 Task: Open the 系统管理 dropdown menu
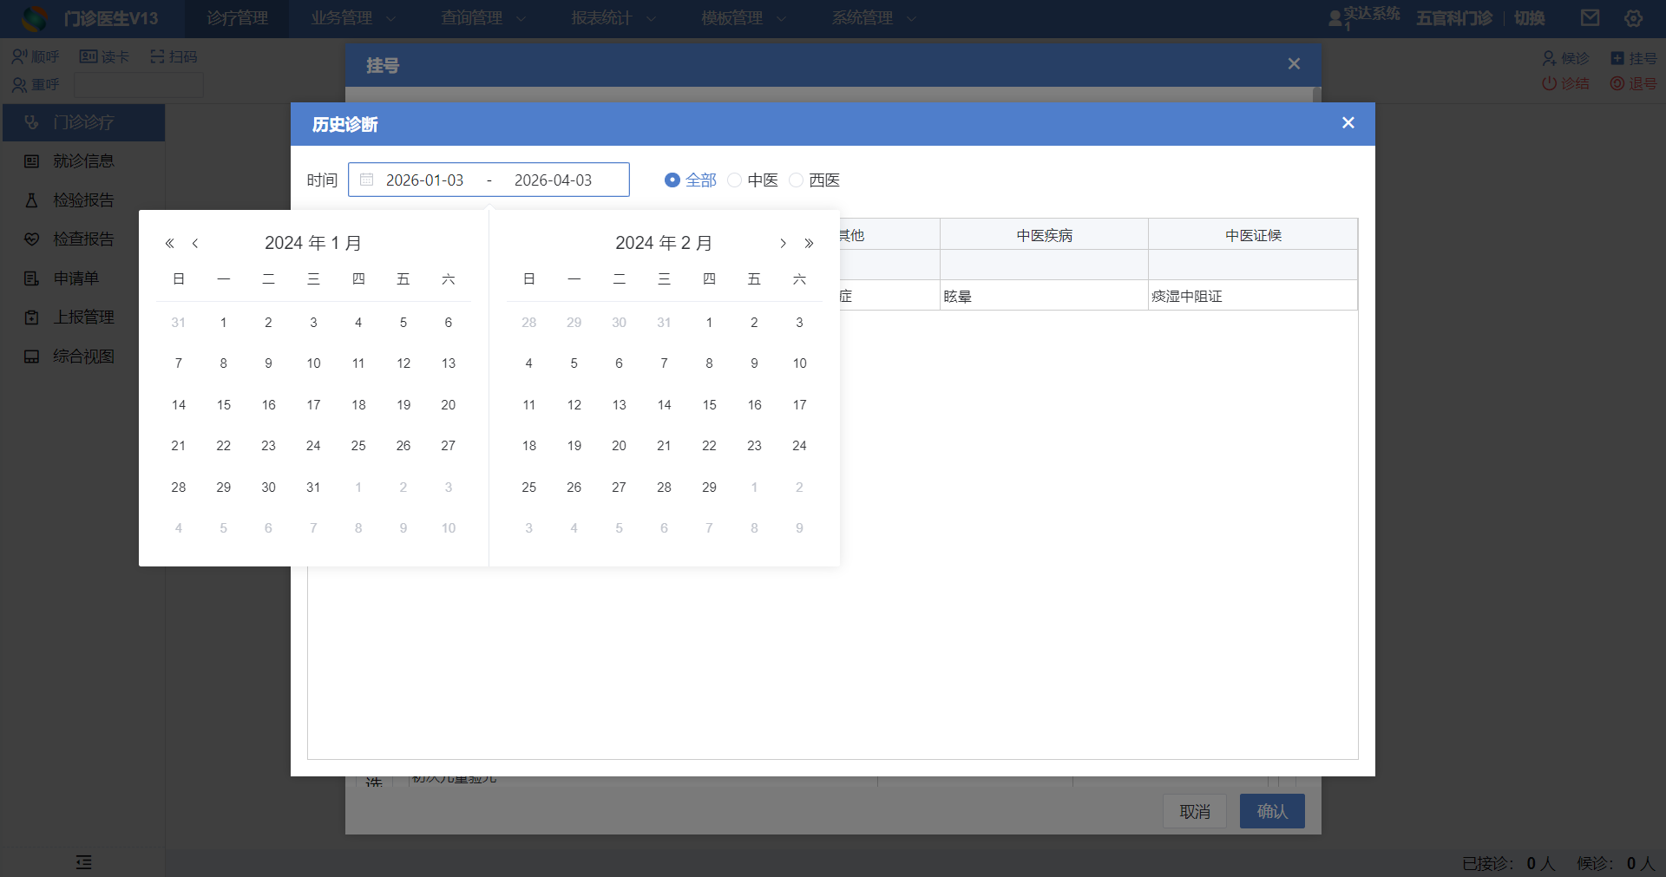click(873, 18)
